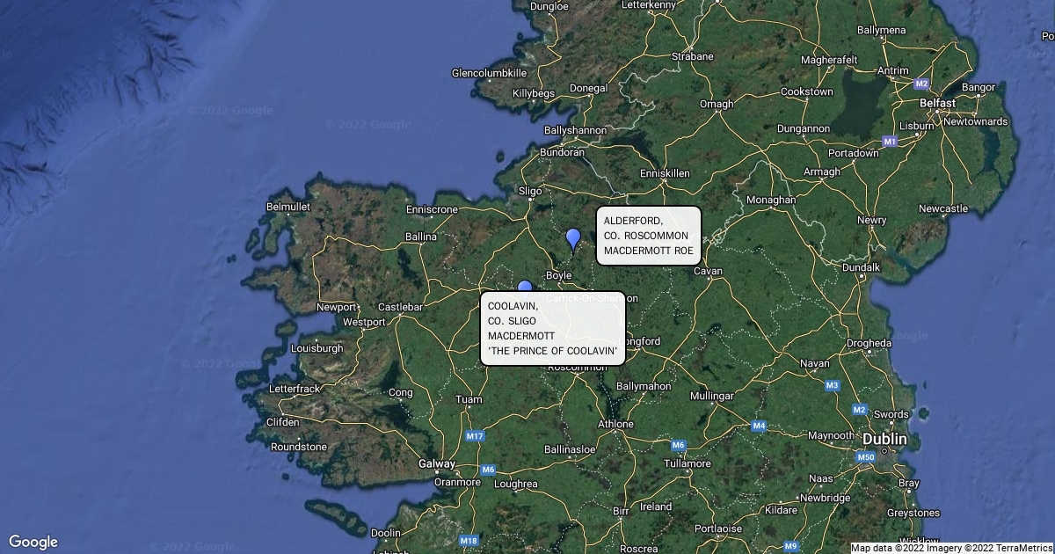The image size is (1055, 554).
Task: Click the M4 road shield near Maynooth
Action: [759, 426]
